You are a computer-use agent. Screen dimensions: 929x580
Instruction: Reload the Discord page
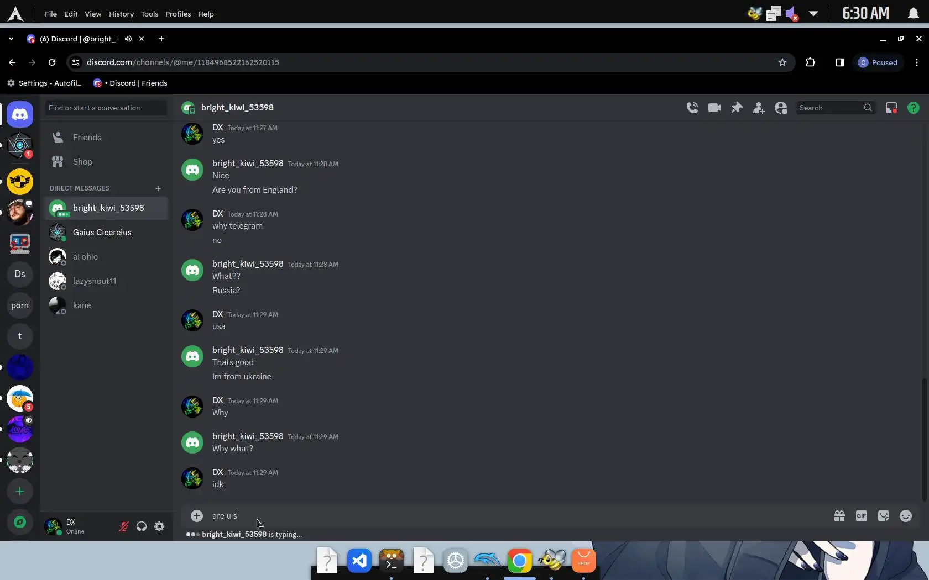click(x=52, y=62)
